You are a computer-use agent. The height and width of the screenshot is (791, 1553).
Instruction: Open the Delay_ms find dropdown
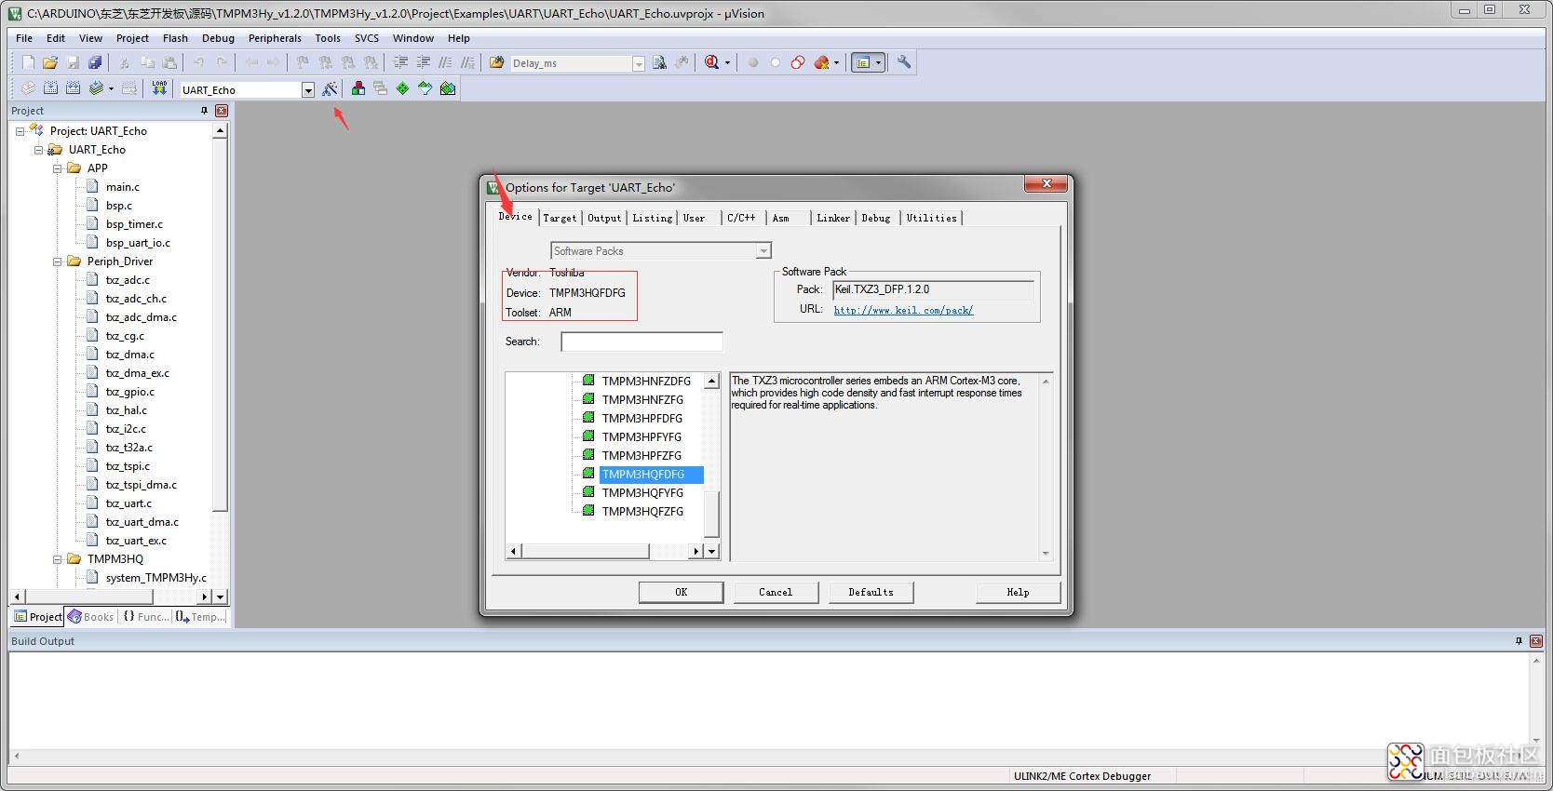tap(639, 63)
